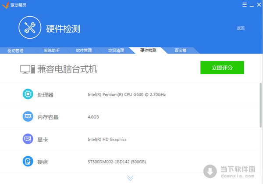Open the hamburger main menu icon
The image size is (263, 184).
245,5
